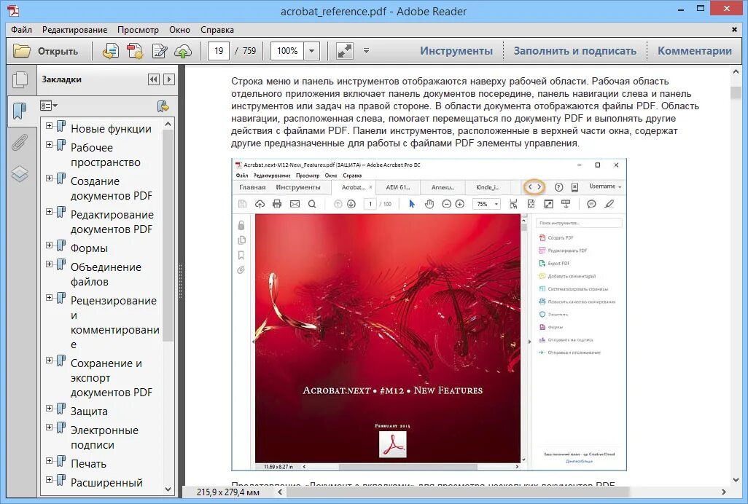Viewport: 748px width, 504px height.
Task: Click the sign document pencil icon
Action: (x=160, y=51)
